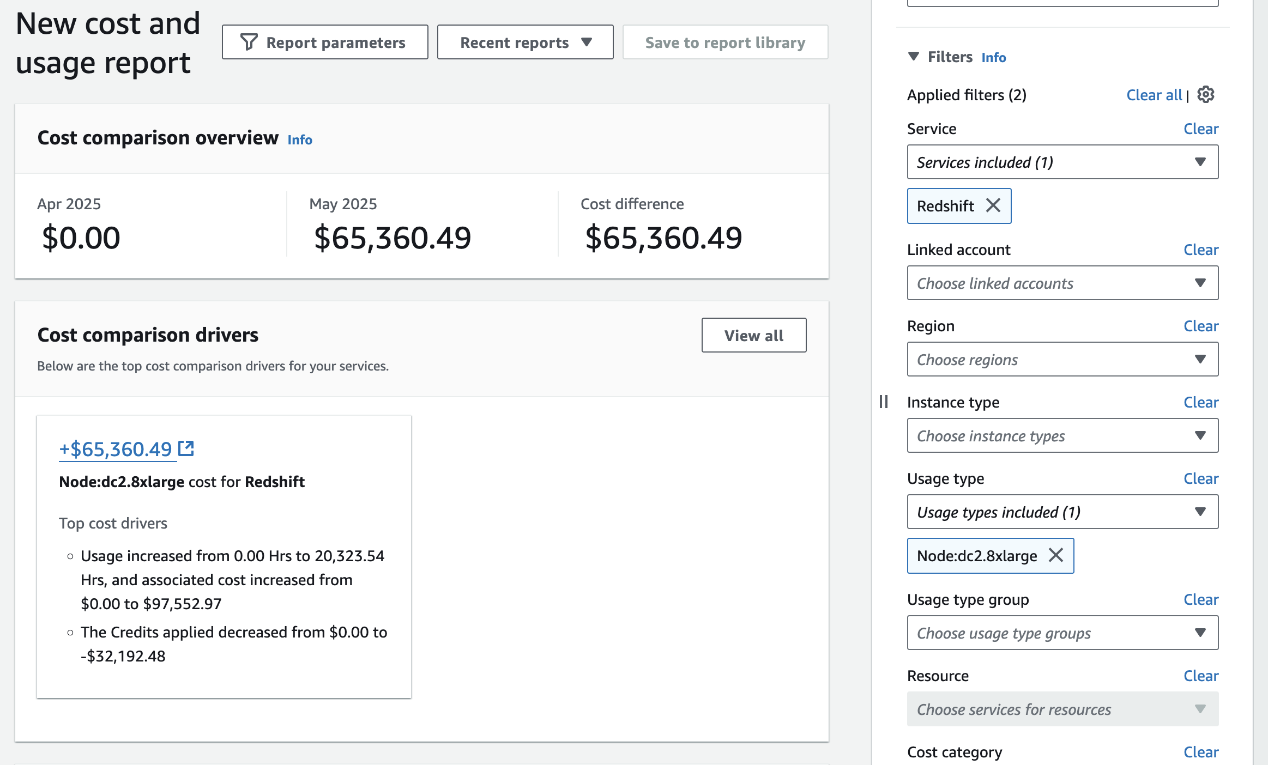This screenshot has width=1268, height=765.
Task: Open Info link next to Cost comparison overview
Action: coord(300,139)
